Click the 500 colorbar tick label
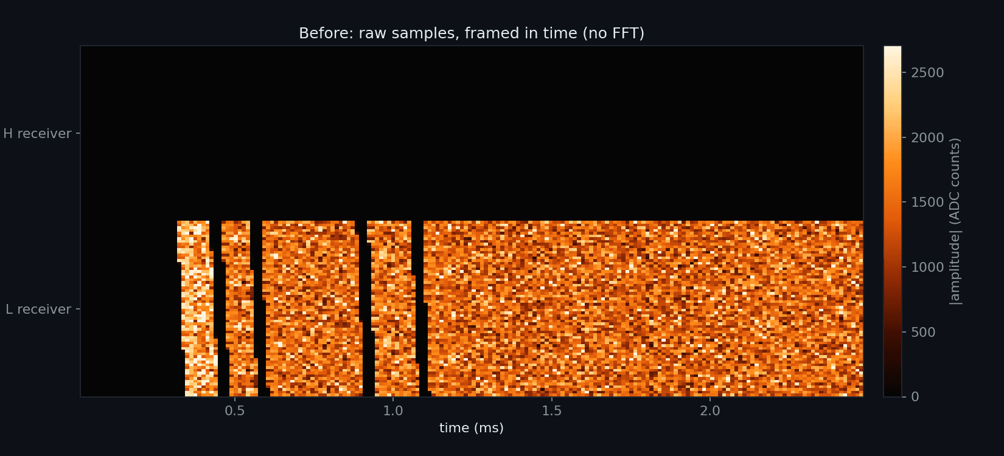Image resolution: width=1004 pixels, height=456 pixels. point(923,332)
